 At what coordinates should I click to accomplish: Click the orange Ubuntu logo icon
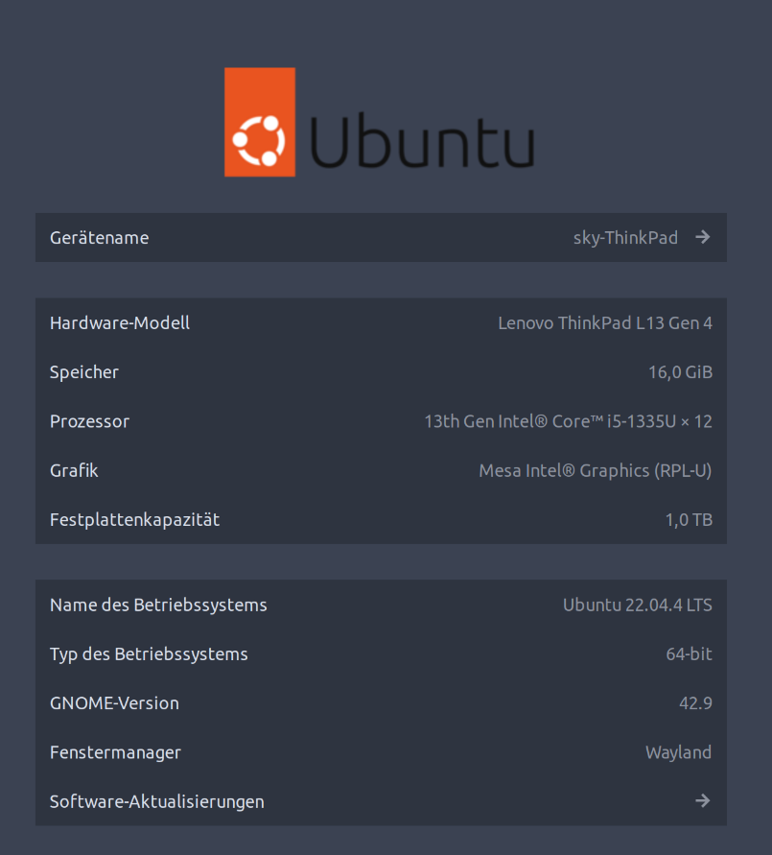[260, 122]
